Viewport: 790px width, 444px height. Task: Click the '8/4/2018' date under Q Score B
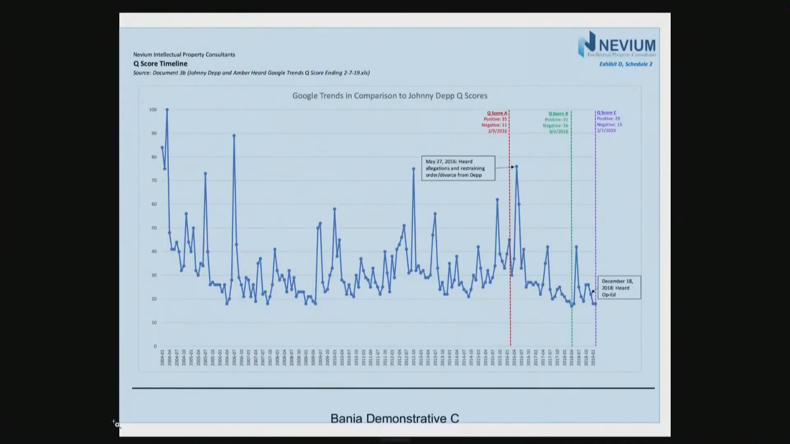tap(558, 132)
